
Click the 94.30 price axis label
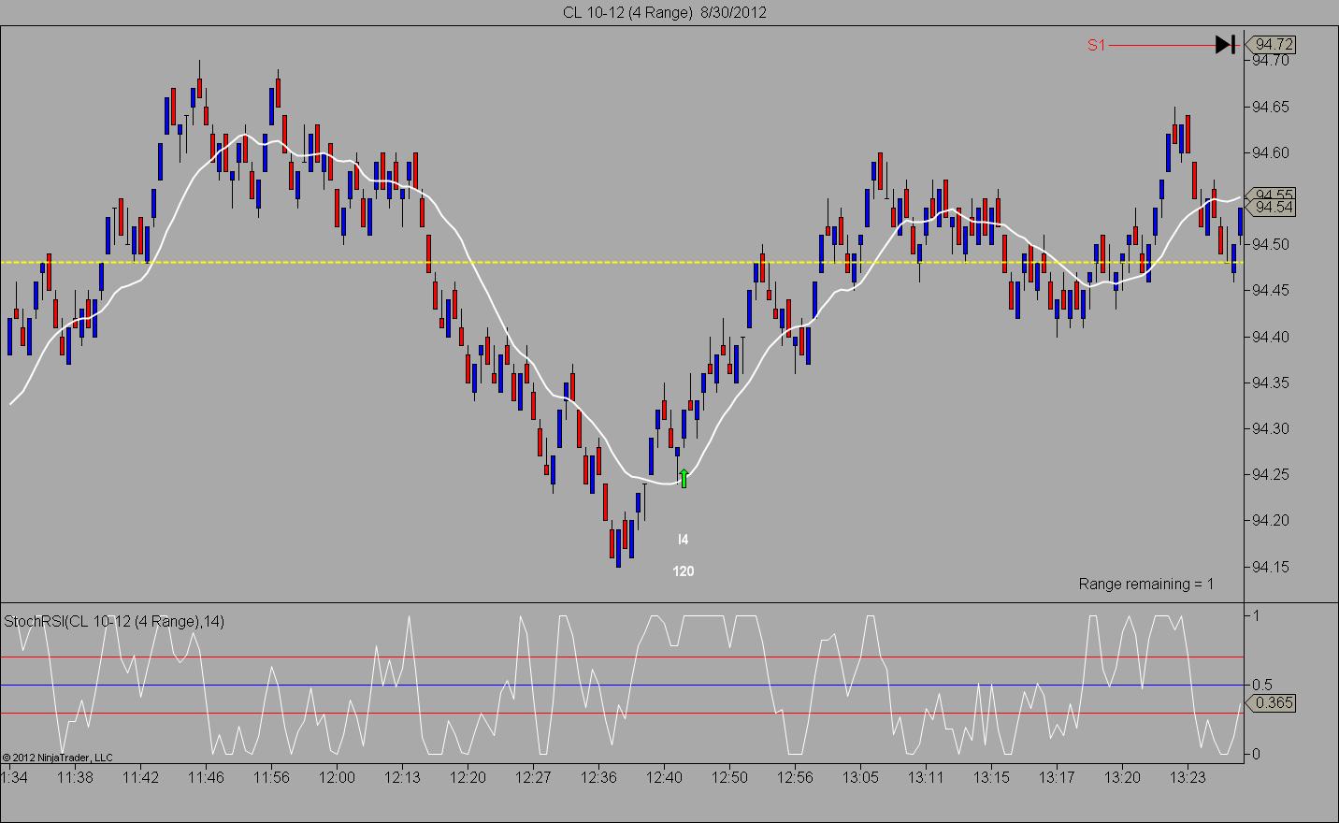1271,428
